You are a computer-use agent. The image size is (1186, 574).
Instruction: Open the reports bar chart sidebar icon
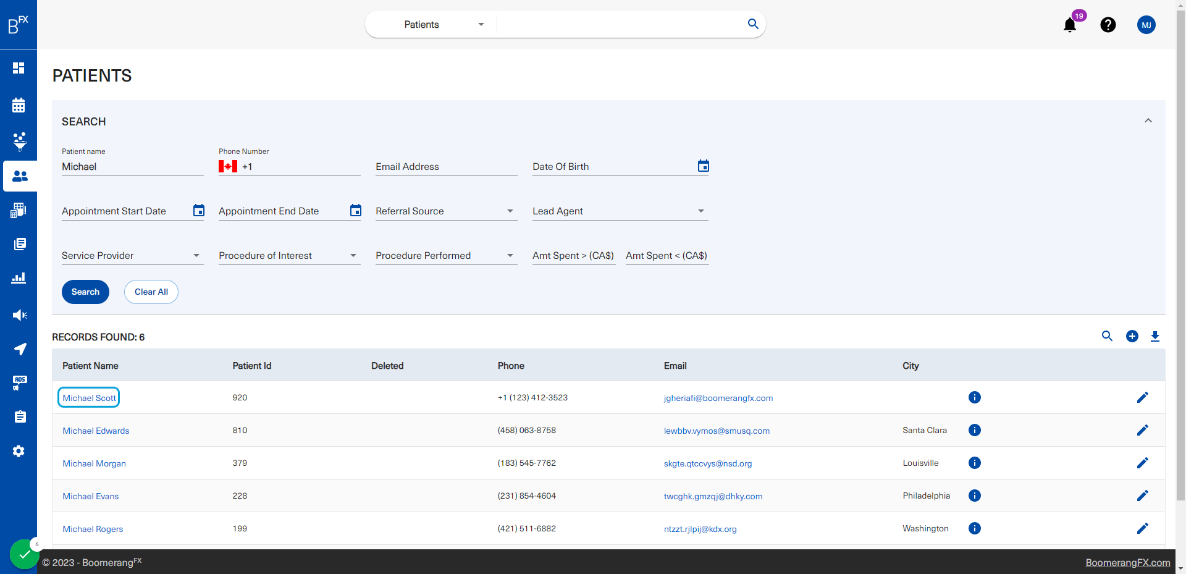(x=19, y=278)
